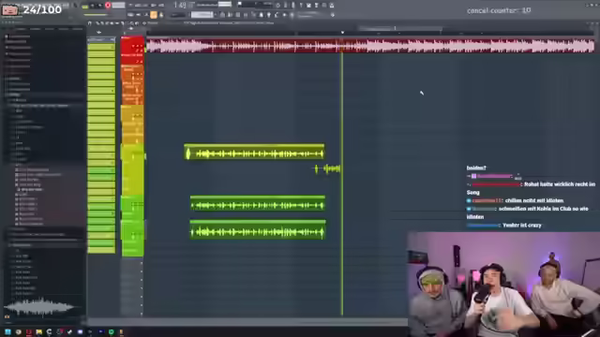Image resolution: width=600 pixels, height=337 pixels.
Task: Open Spotify green icon in taskbar
Action: point(111,332)
